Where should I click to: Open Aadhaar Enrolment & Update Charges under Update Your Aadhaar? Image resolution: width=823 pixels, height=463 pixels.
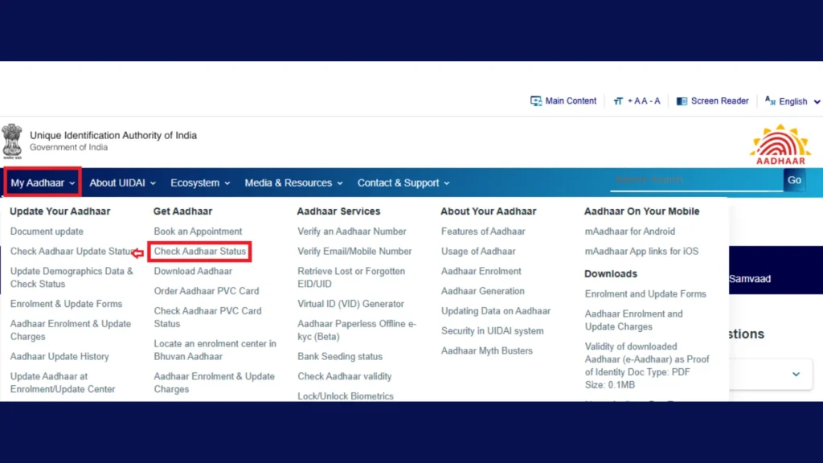click(x=71, y=330)
